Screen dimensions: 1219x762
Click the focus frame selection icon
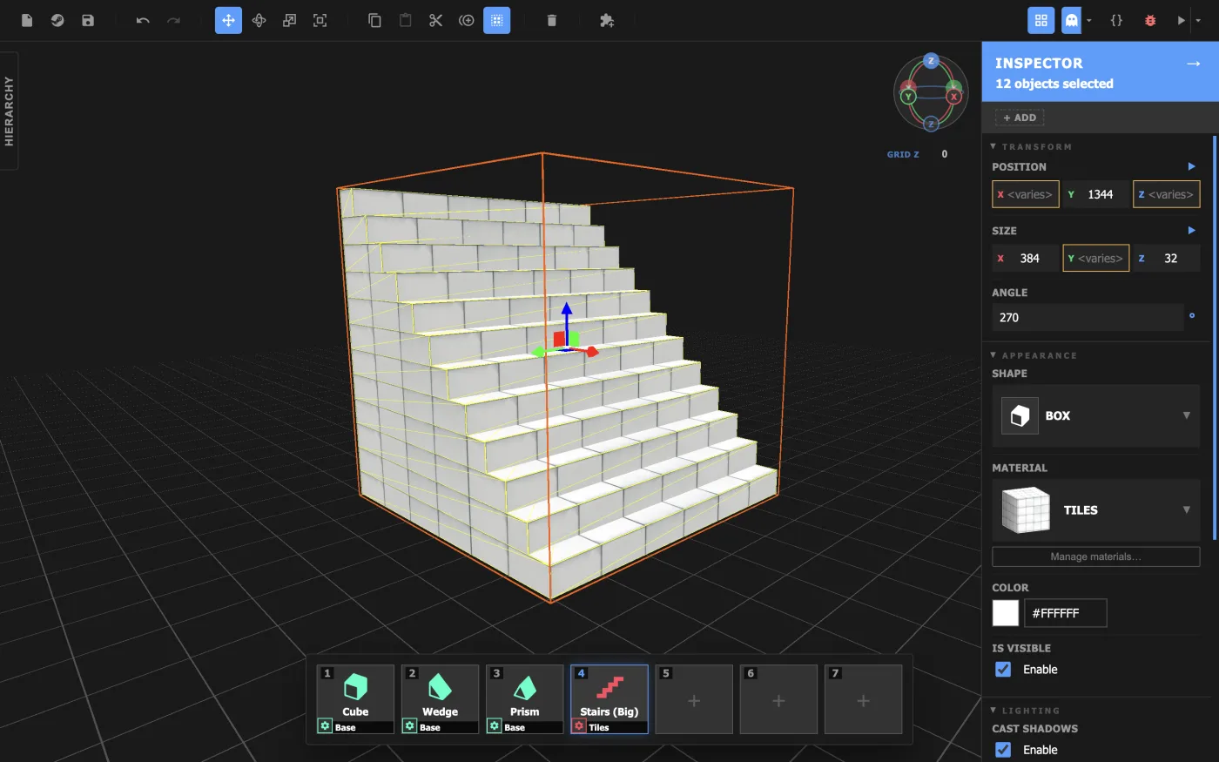coord(320,20)
